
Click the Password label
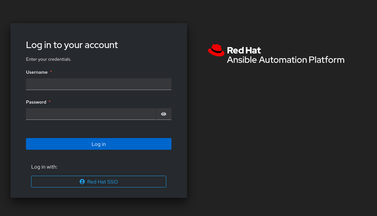click(x=36, y=102)
